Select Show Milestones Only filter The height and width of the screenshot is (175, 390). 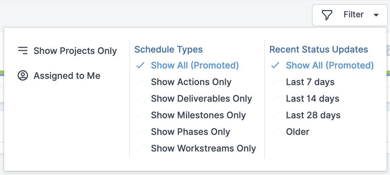198,115
